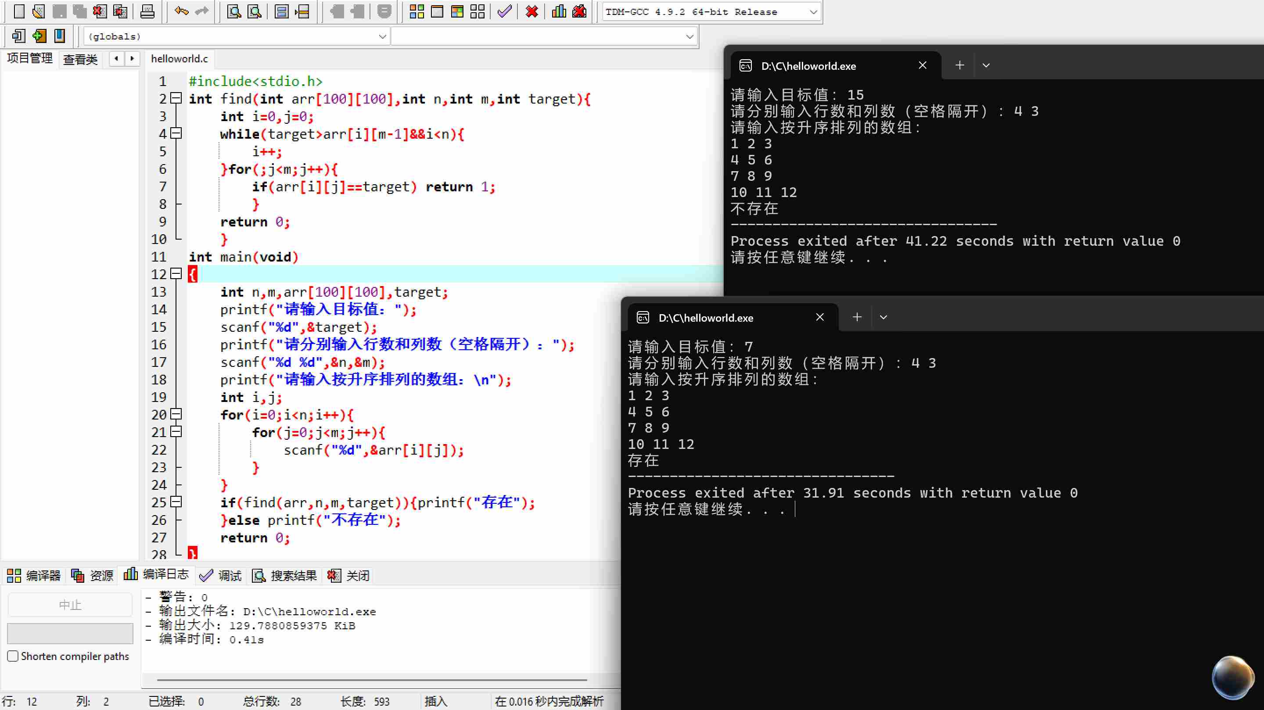
Task: Open the Profile Analysis bar chart icon
Action: pos(559,11)
